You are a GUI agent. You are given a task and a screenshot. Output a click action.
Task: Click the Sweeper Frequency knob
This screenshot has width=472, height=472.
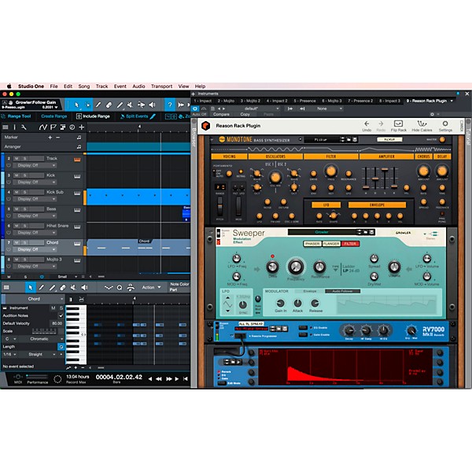296,266
